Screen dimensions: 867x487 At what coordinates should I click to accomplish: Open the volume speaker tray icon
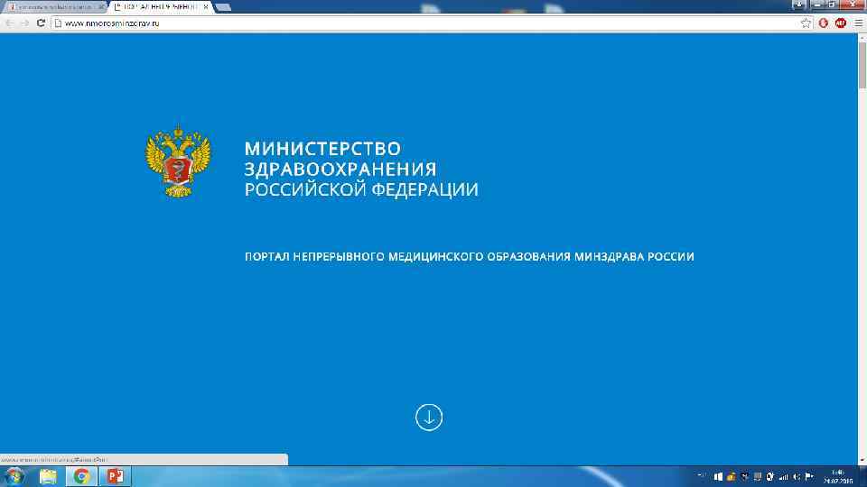797,476
